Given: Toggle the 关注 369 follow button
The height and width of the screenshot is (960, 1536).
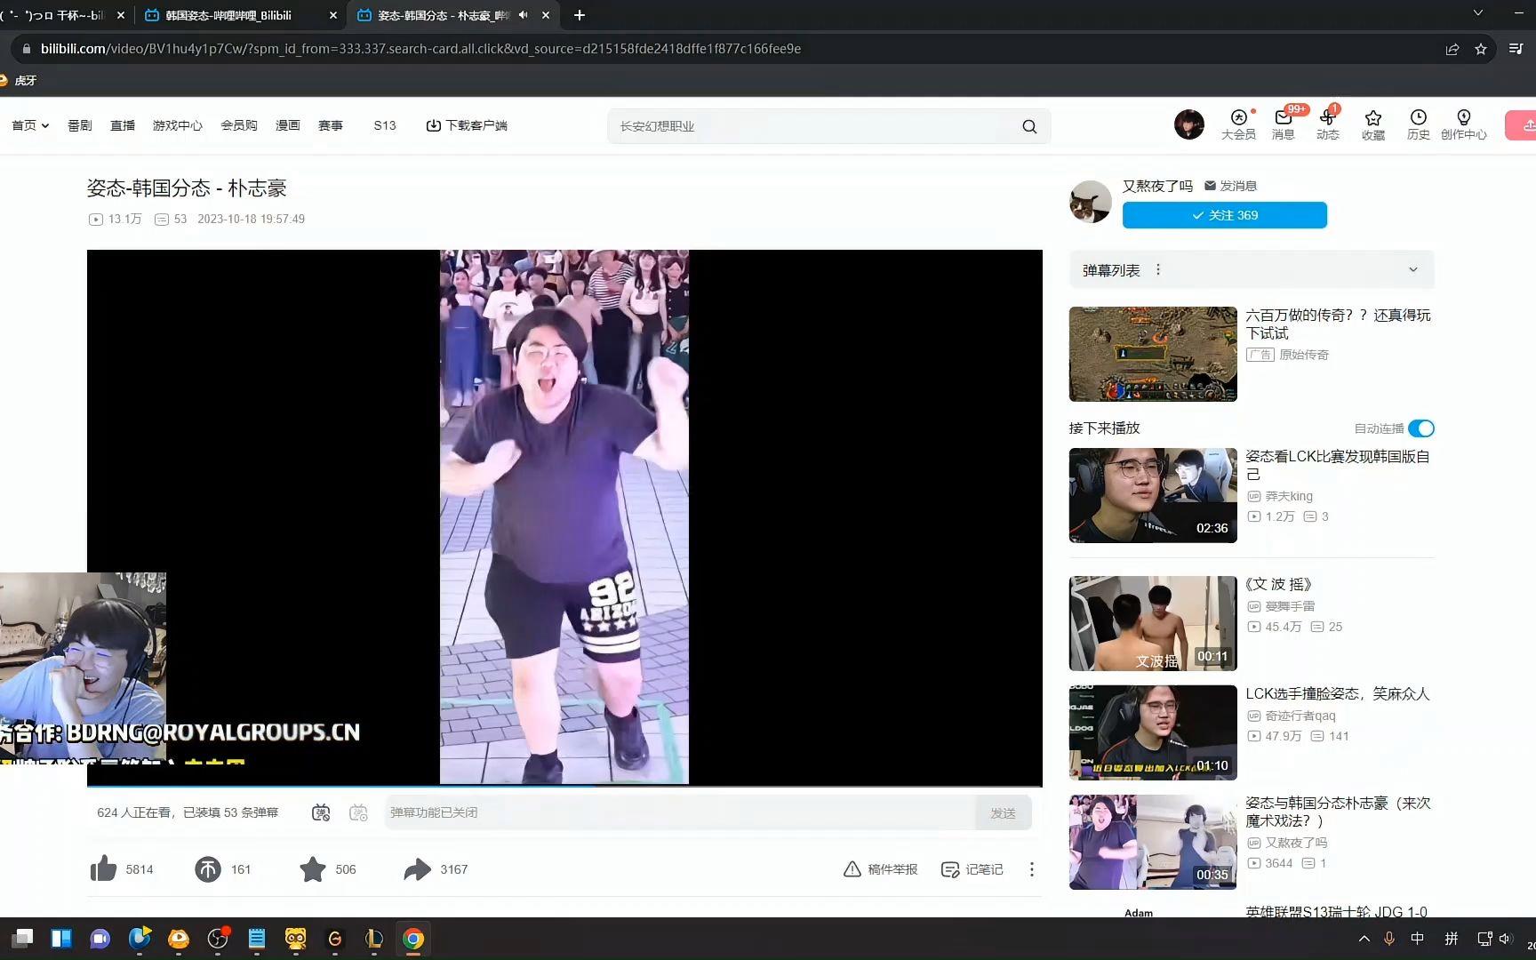Looking at the screenshot, I should pos(1224,215).
